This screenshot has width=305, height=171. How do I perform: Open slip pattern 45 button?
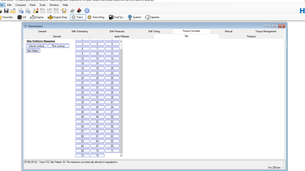tap(82, 112)
